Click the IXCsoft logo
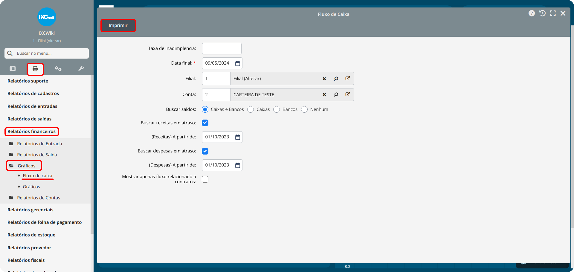The width and height of the screenshot is (574, 272). click(x=47, y=17)
